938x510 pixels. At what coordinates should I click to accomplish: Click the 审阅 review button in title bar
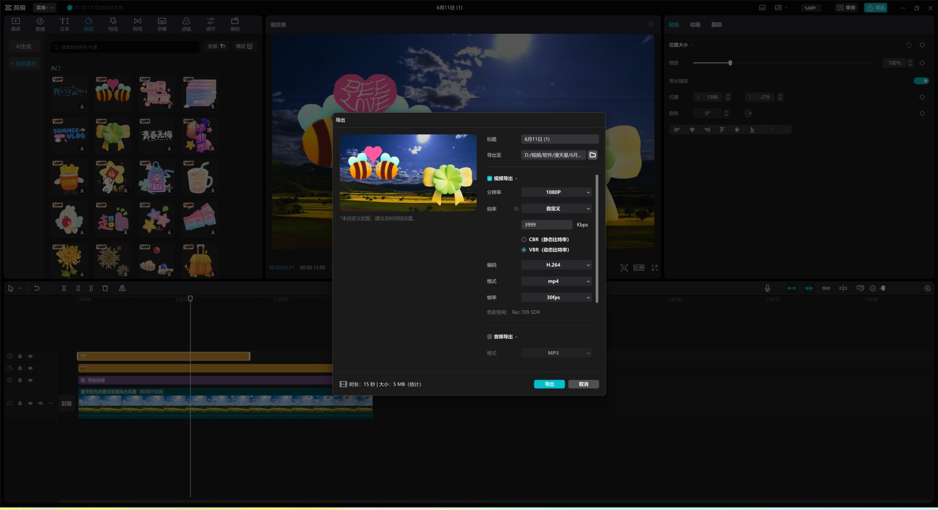pos(846,8)
